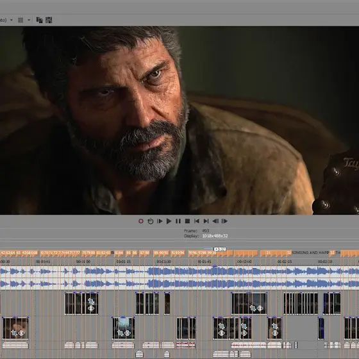Open the preview quality (Auto) dropdown arrow
The width and height of the screenshot is (359, 359).
pos(12,20)
